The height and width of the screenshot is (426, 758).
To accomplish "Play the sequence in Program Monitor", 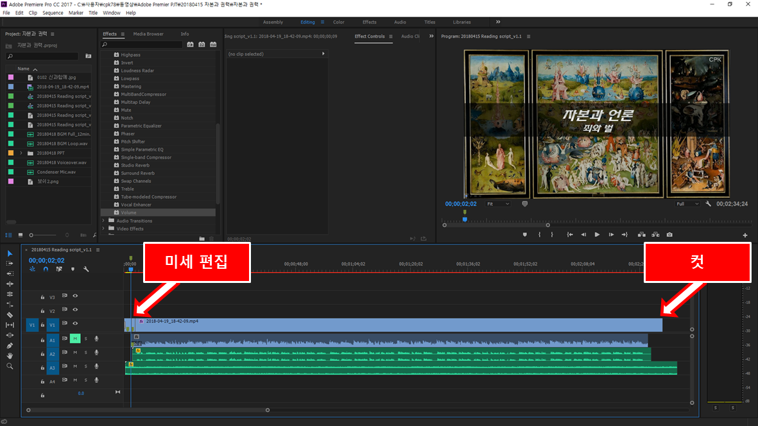I will pyautogui.click(x=597, y=235).
